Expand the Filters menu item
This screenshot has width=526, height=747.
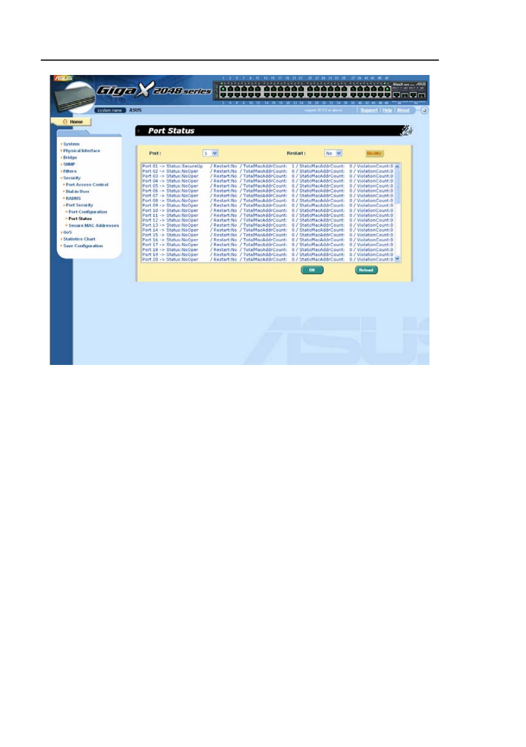[69, 171]
